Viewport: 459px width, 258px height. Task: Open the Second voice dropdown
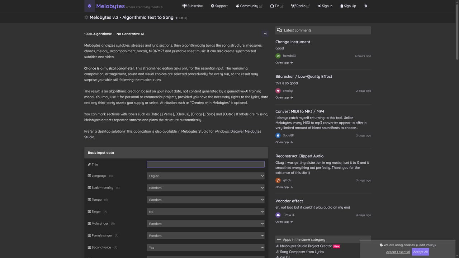pos(205,248)
